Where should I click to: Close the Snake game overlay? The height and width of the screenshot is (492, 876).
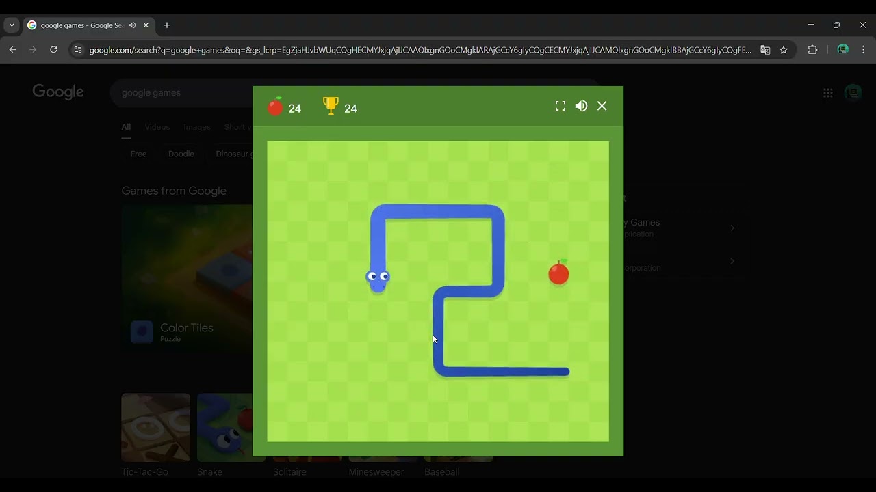pyautogui.click(x=602, y=106)
